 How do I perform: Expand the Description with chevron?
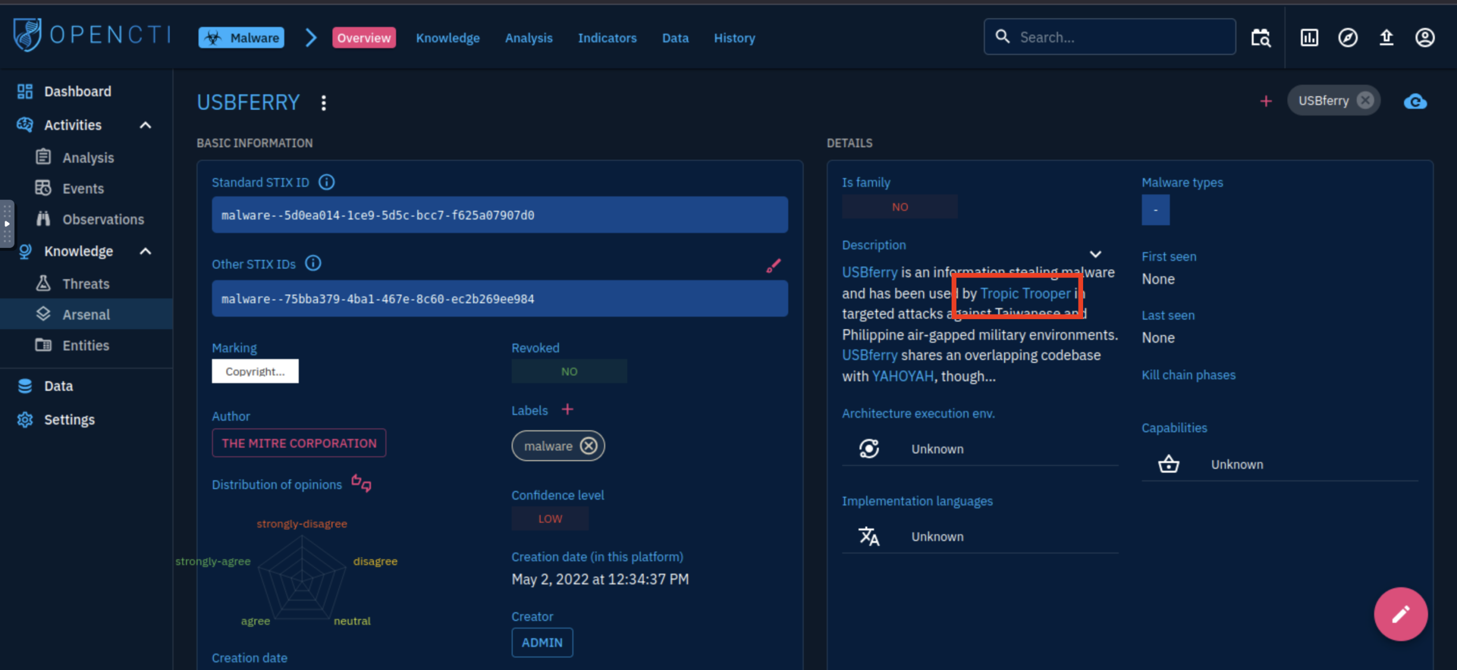(1095, 254)
